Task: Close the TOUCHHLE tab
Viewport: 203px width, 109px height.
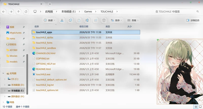Action: (41, 4)
